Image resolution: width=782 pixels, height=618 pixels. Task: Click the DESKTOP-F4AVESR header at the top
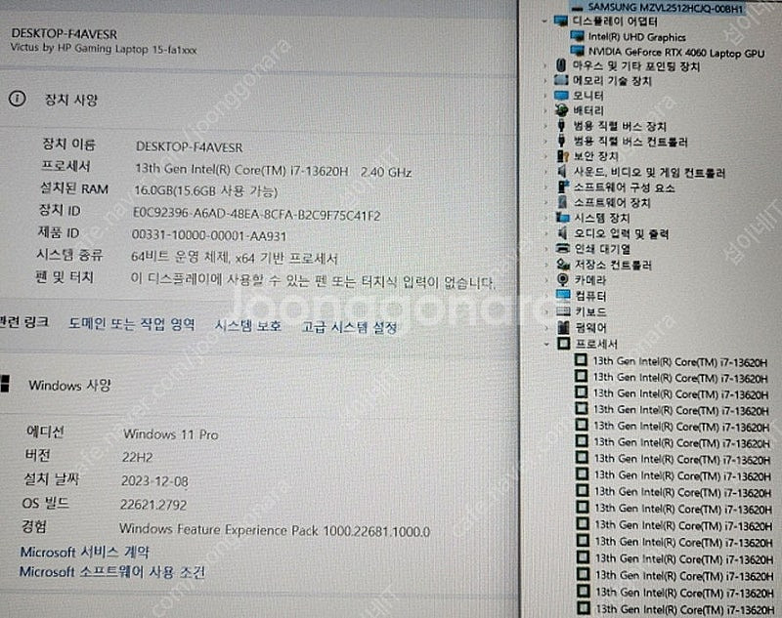(x=64, y=34)
